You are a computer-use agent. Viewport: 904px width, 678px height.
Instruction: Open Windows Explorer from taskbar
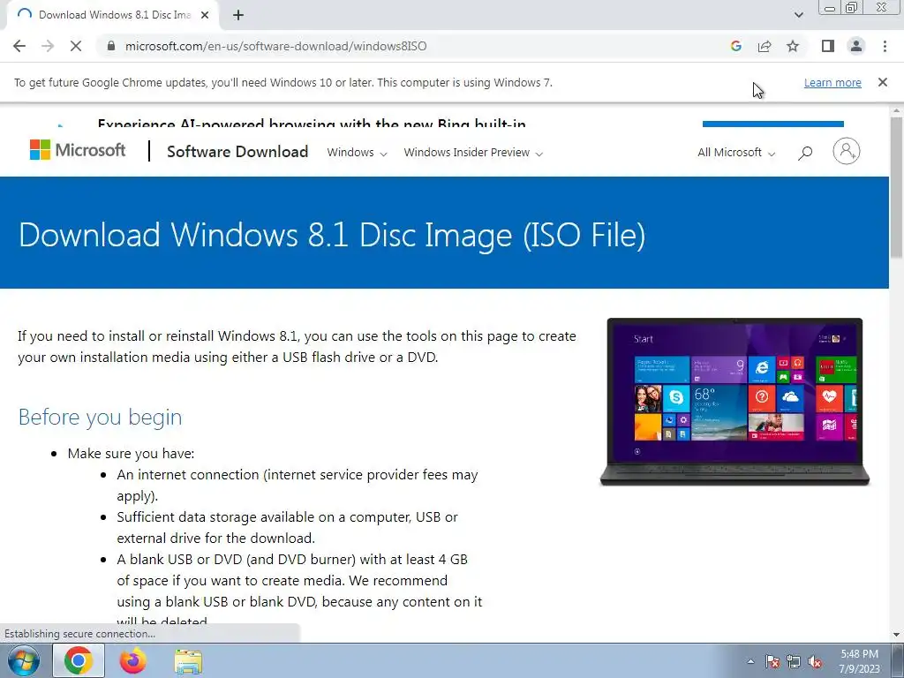pyautogui.click(x=188, y=661)
